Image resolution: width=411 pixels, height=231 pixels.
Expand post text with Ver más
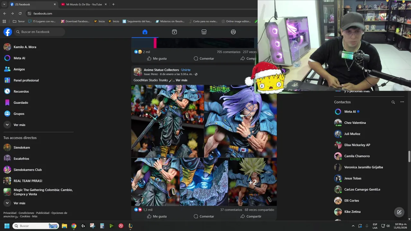(x=181, y=80)
